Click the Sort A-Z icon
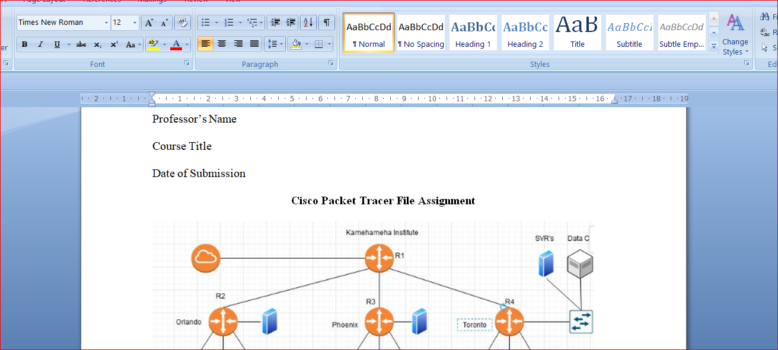This screenshot has width=778, height=350. tap(308, 23)
